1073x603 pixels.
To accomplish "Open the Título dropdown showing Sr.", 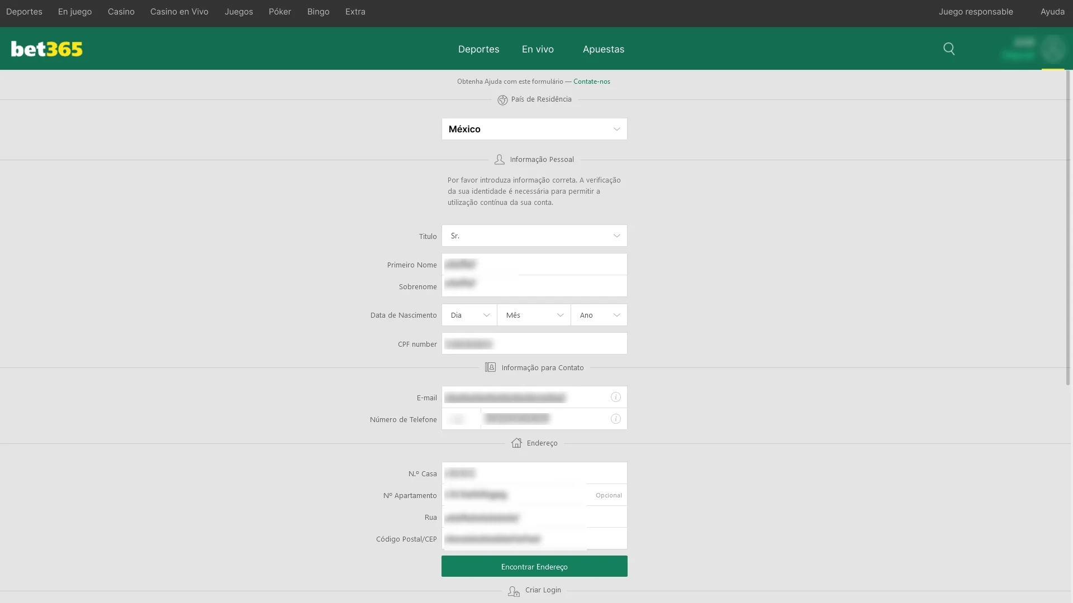I will [x=534, y=236].
